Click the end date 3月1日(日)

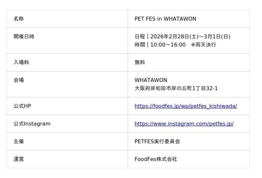tap(217, 37)
